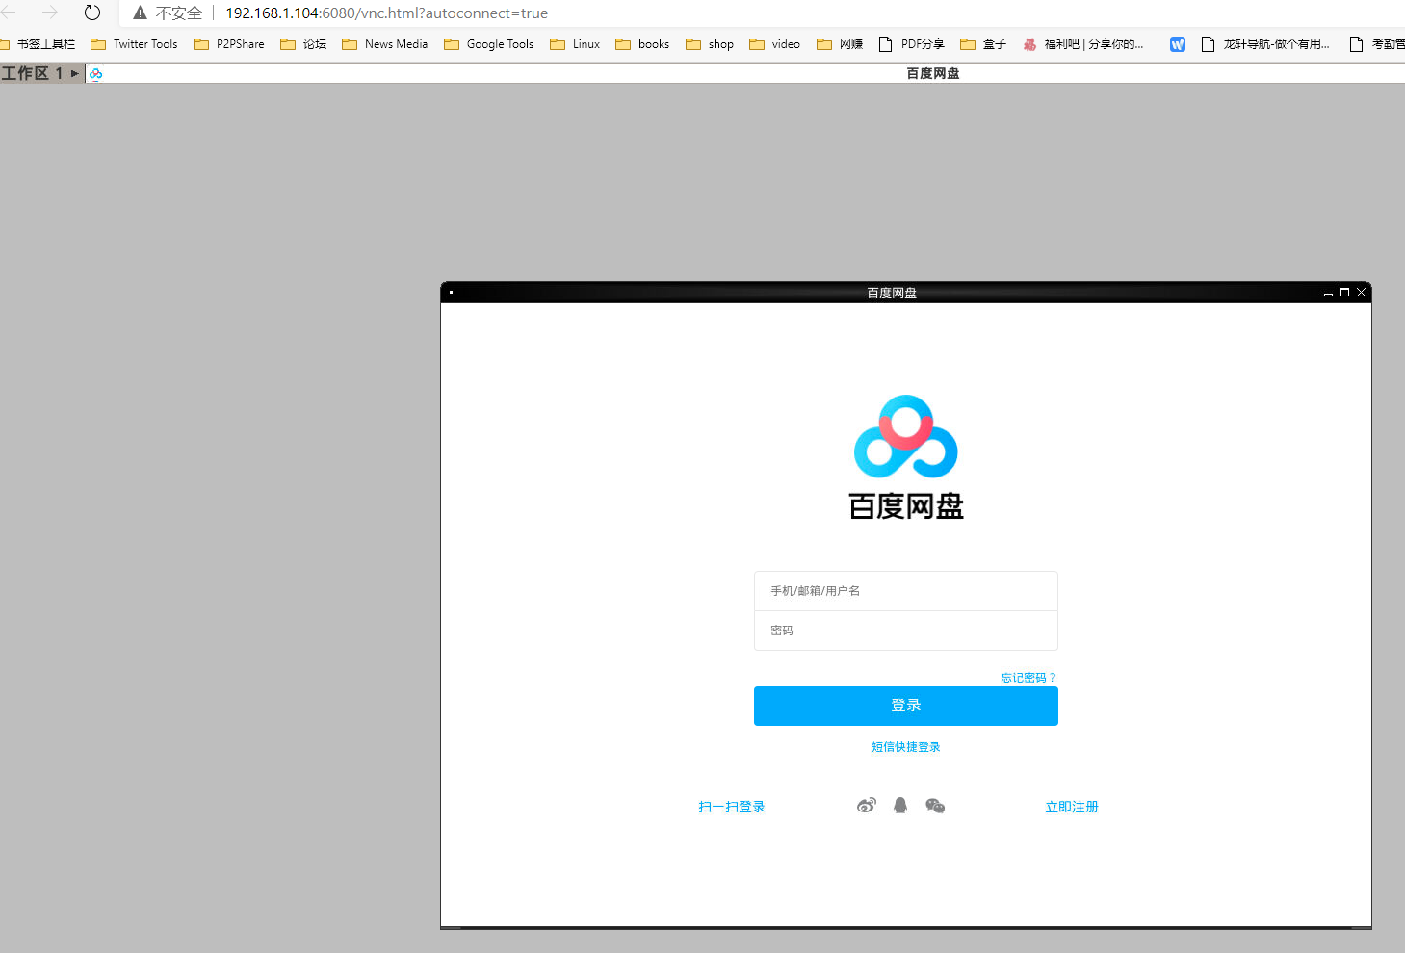
Task: Click the Baidu Netdisk cloud logo
Action: click(x=906, y=436)
